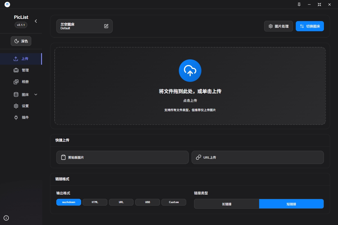Click the edit pencil on 兰空图床 card
The image size is (338, 225).
tap(106, 26)
